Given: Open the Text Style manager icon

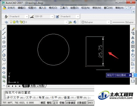Looking at the screenshot, I should click(x=6, y=17).
